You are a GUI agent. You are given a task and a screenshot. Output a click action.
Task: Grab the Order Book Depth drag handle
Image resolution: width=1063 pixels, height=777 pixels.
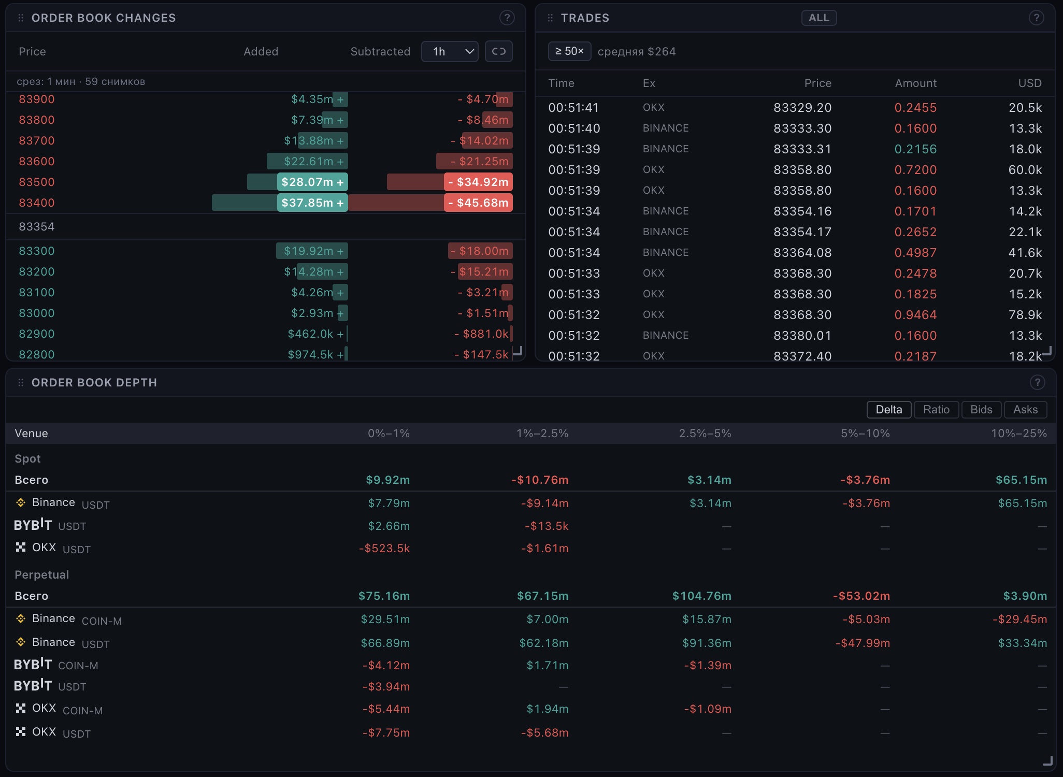[21, 383]
